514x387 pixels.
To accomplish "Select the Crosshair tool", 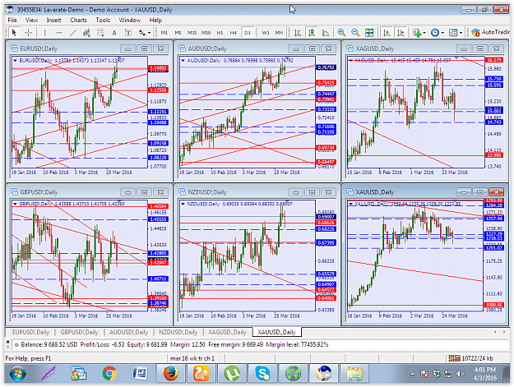I will point(29,32).
